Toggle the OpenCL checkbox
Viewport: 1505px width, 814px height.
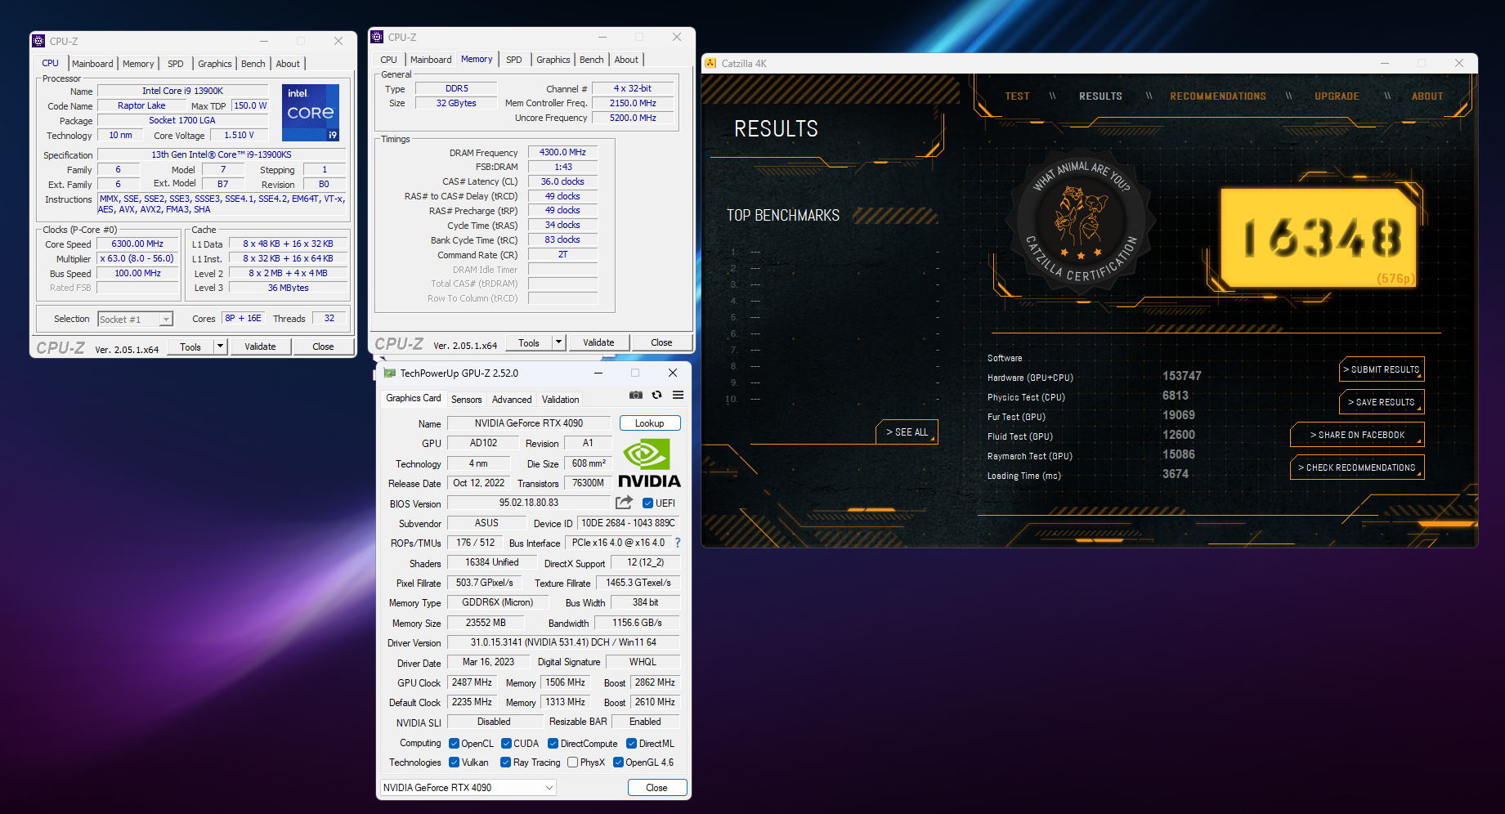tap(455, 744)
